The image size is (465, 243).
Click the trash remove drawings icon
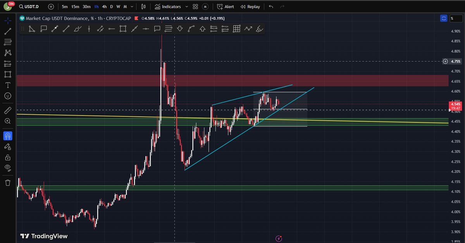[8, 182]
